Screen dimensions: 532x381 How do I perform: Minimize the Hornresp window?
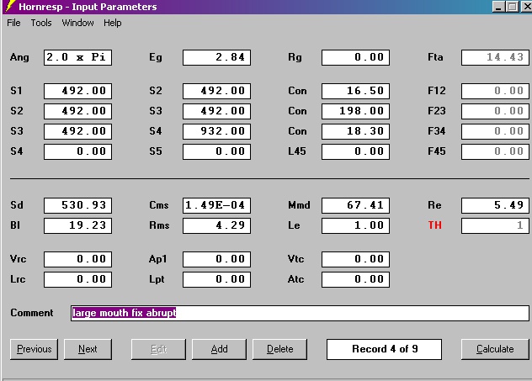[x=498, y=7]
